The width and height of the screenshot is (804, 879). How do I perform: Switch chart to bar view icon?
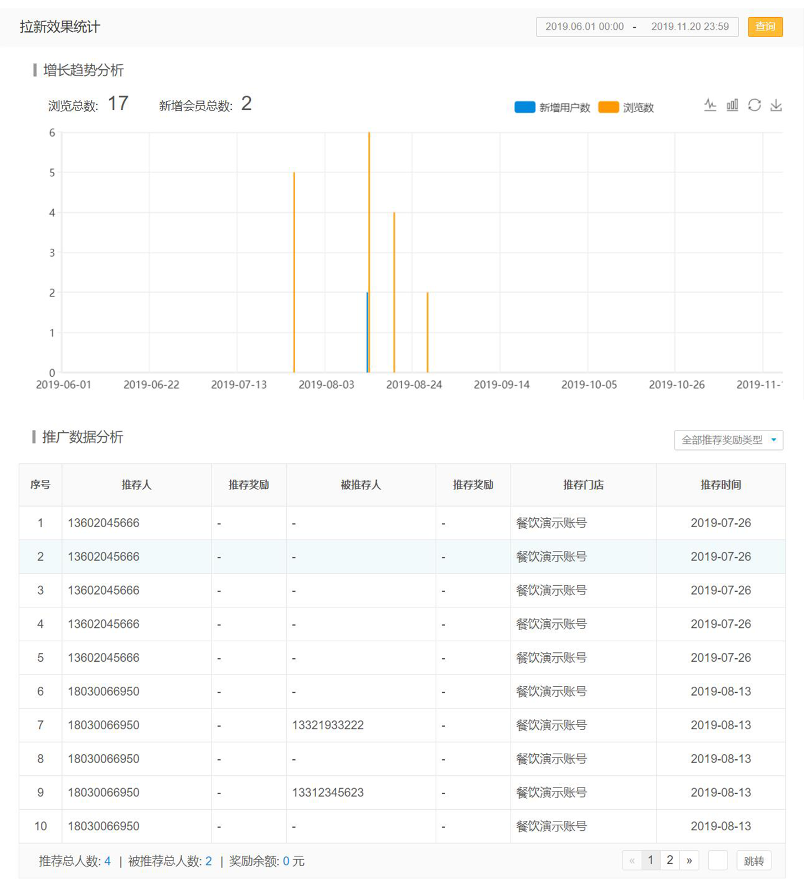732,105
